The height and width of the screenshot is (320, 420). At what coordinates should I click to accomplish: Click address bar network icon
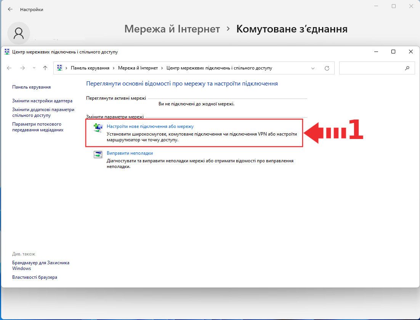coord(60,68)
